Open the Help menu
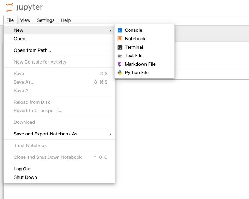 pyautogui.click(x=66, y=20)
